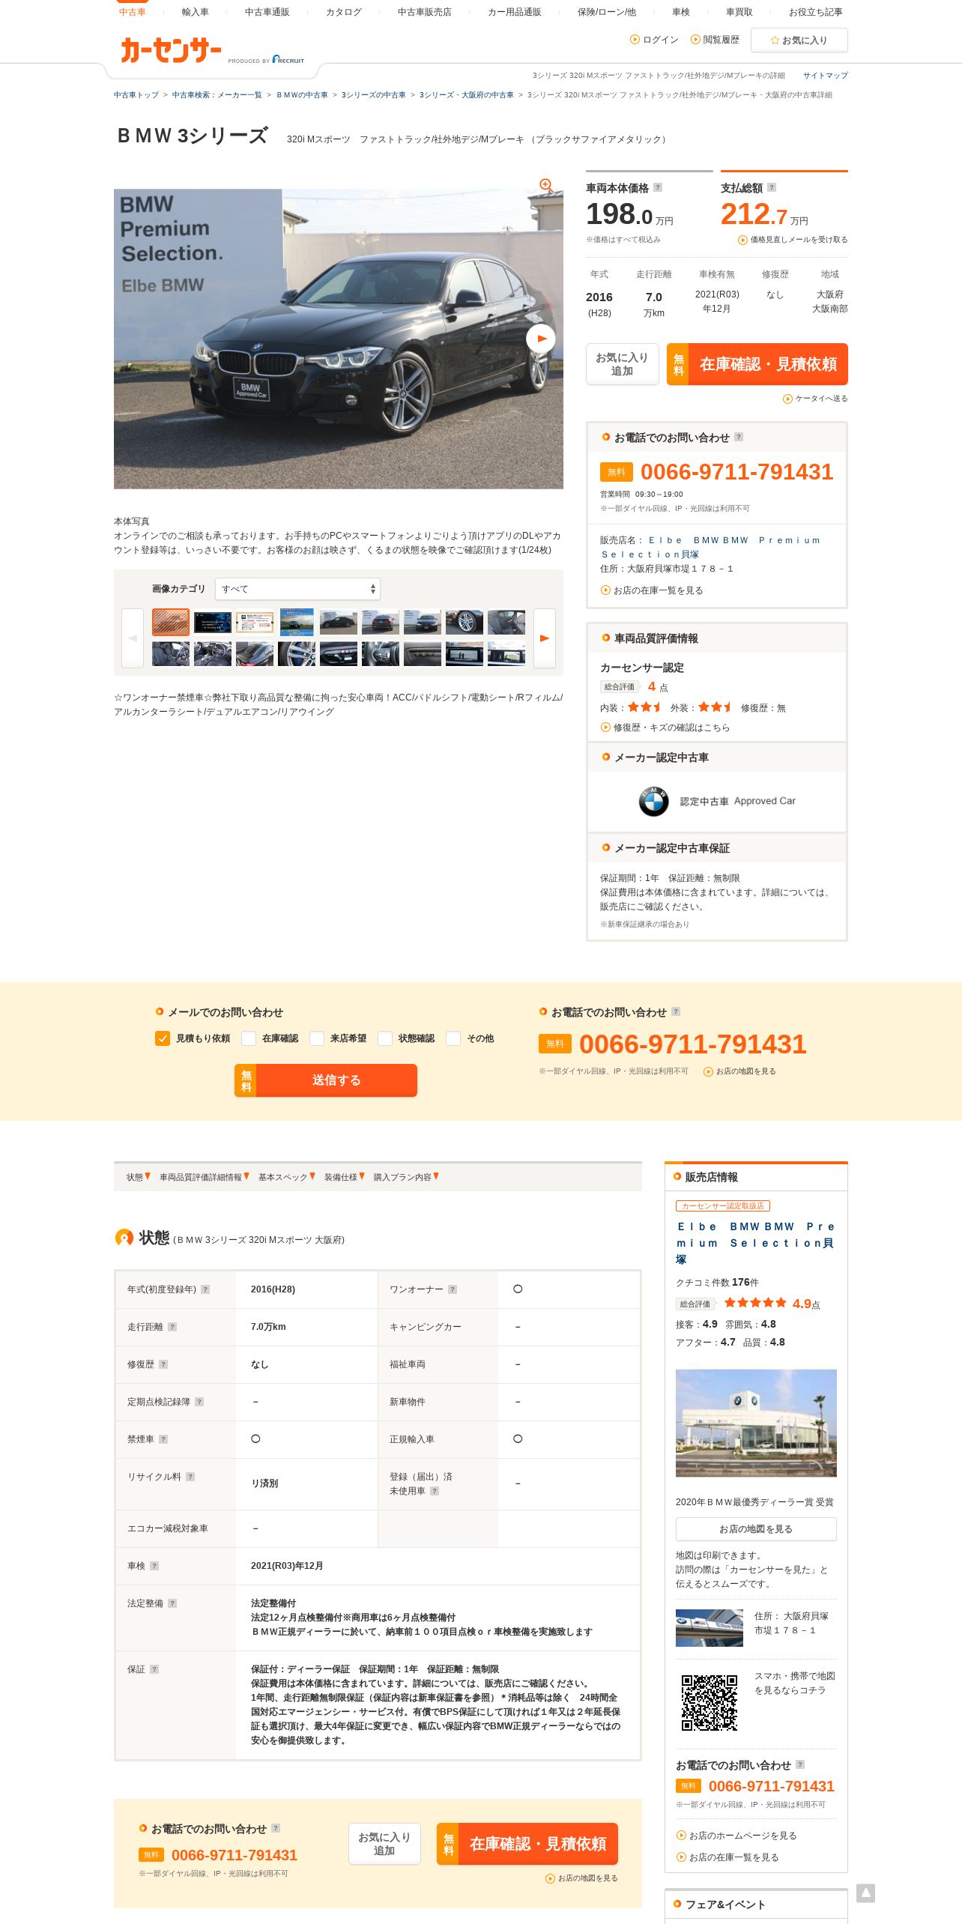Screen dimensions: 962x1924
Task: Open カタログ tab in top navigation
Action: [344, 12]
